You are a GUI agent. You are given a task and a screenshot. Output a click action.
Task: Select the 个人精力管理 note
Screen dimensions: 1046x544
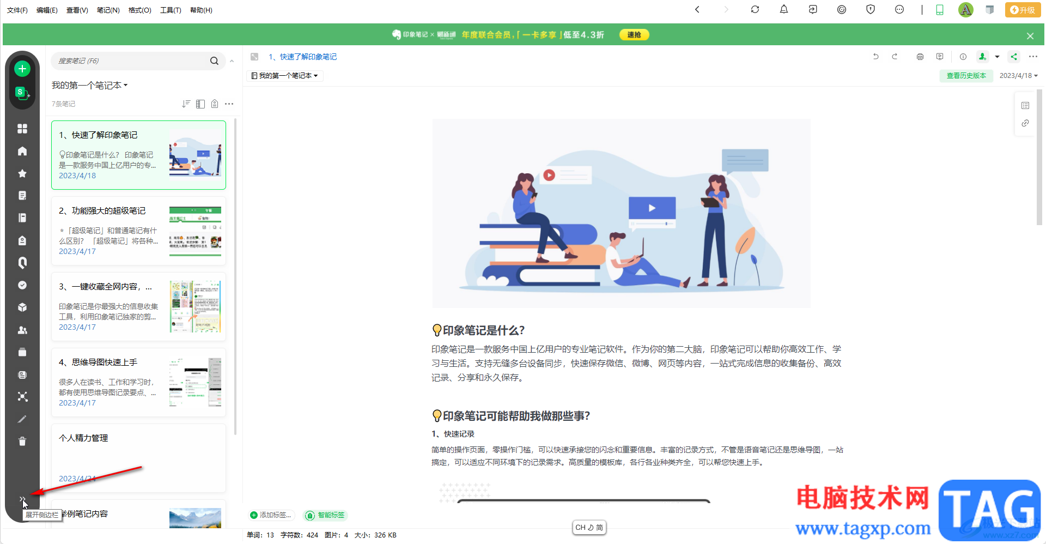[x=138, y=458]
